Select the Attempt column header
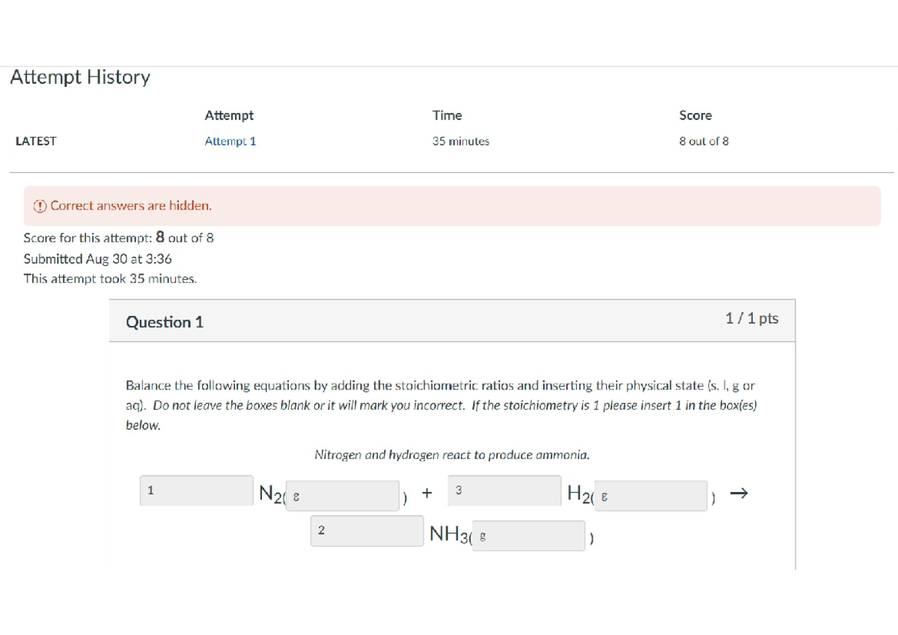This screenshot has width=898, height=635. (230, 115)
